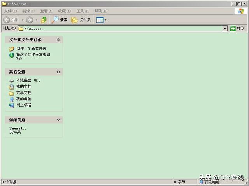Open 共享文档 link
The width and height of the screenshot is (249, 186).
[24, 93]
